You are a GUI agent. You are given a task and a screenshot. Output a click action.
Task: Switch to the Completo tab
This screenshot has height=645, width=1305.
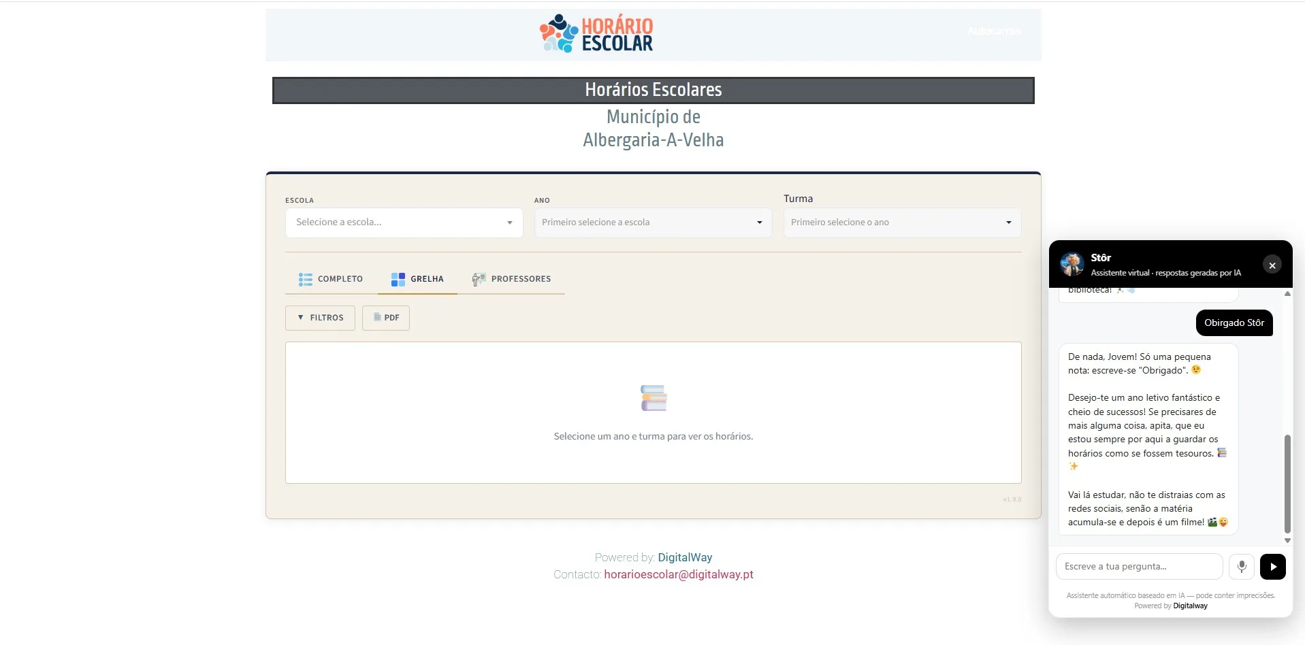[331, 279]
